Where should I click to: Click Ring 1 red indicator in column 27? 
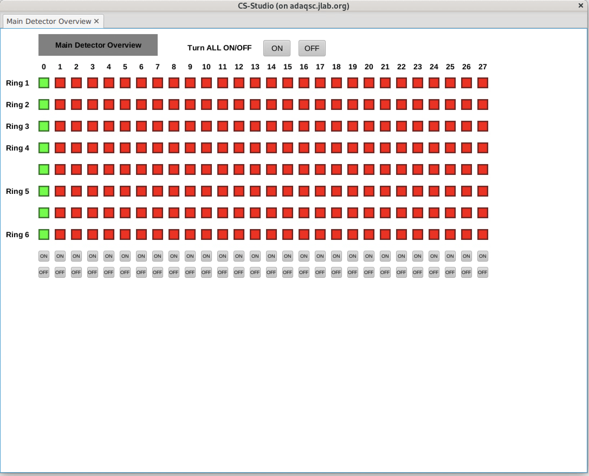pyautogui.click(x=483, y=83)
